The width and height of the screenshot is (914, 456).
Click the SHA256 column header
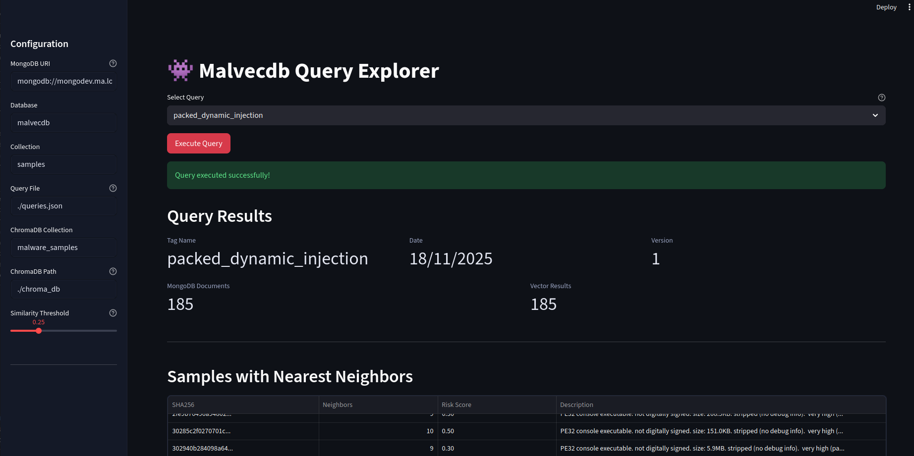click(183, 405)
